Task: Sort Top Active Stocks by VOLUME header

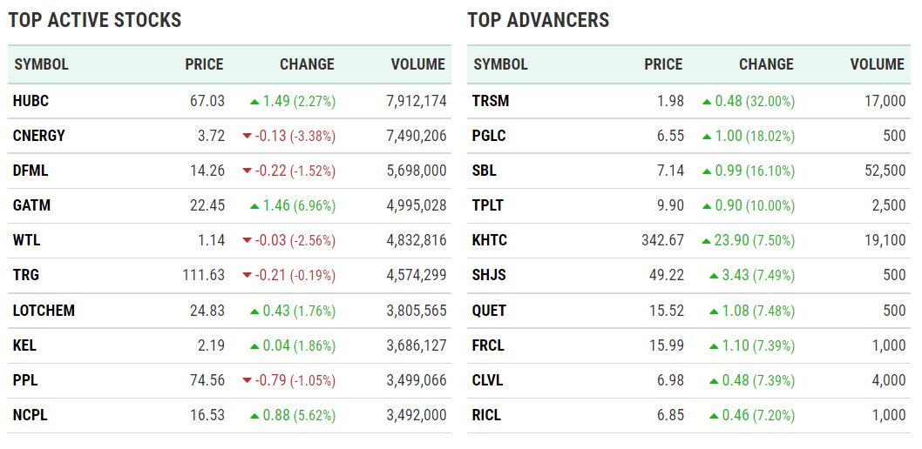Action: tap(417, 64)
